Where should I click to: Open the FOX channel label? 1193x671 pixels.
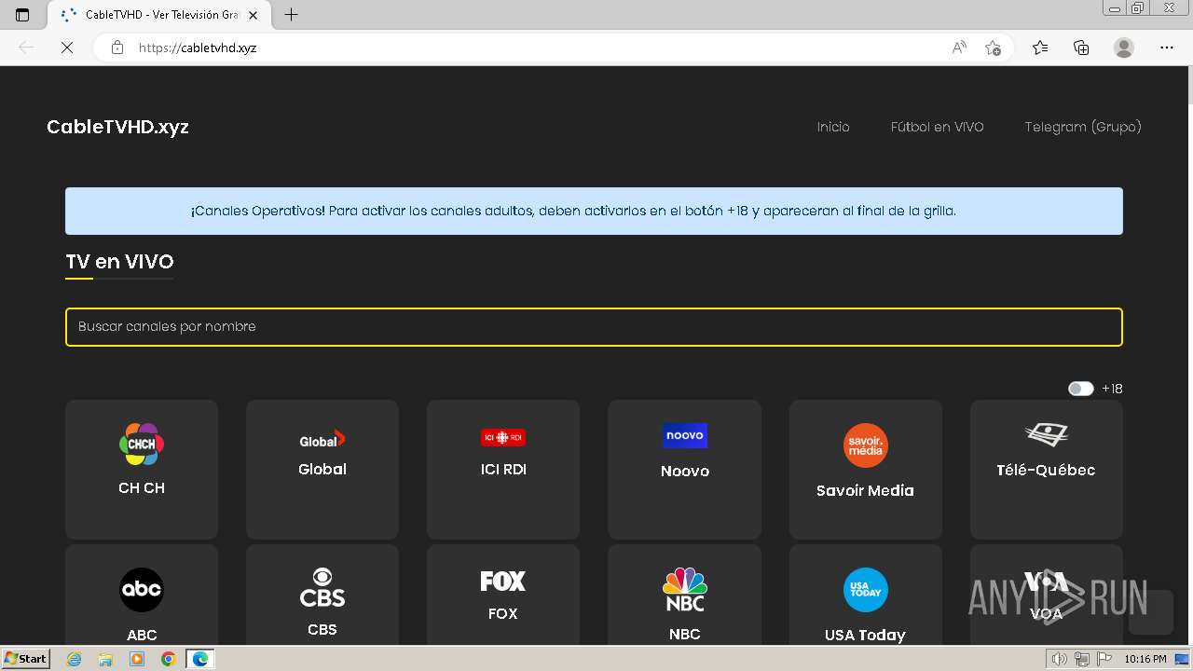(x=503, y=614)
